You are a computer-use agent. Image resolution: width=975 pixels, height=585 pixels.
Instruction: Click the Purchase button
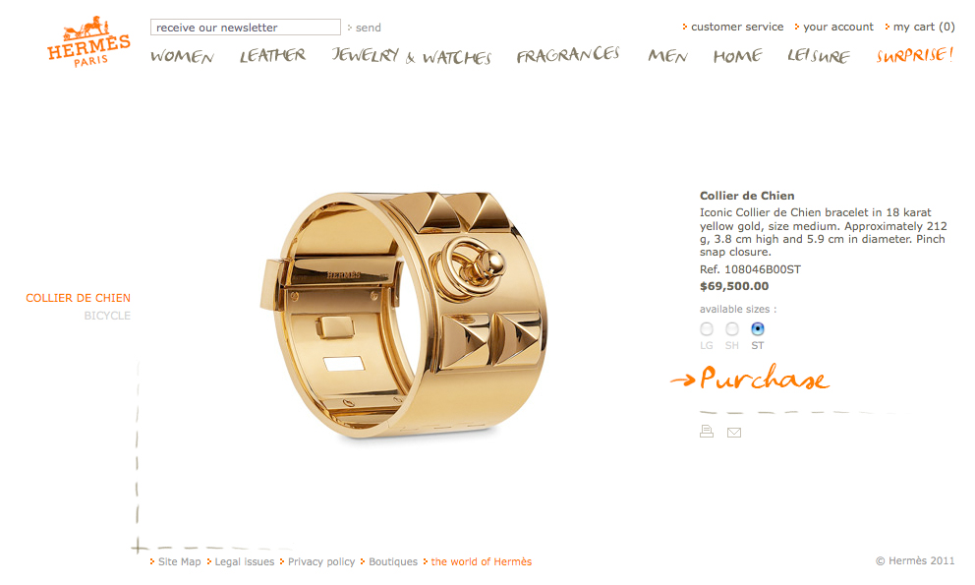(750, 378)
